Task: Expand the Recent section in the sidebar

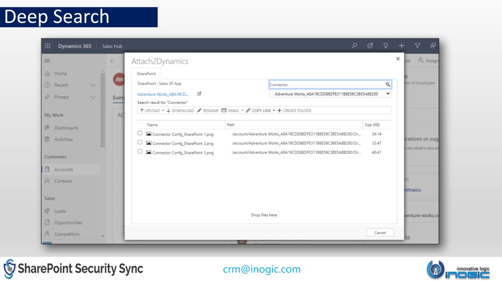Action: point(93,85)
